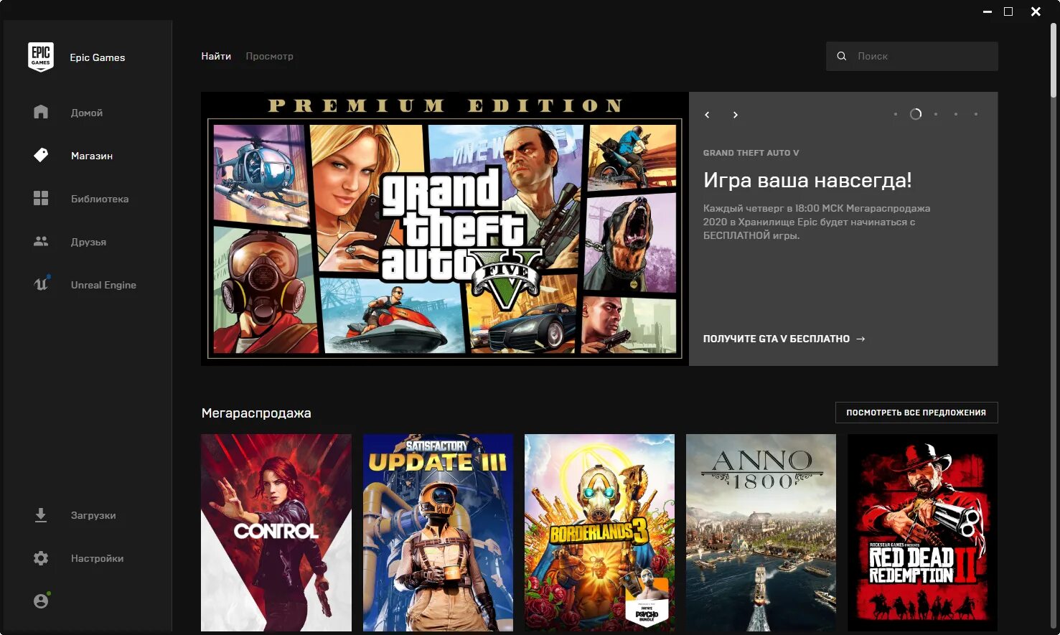Screen dimensions: 1060x635
Task: Open Друзья in the sidebar
Action: click(88, 242)
